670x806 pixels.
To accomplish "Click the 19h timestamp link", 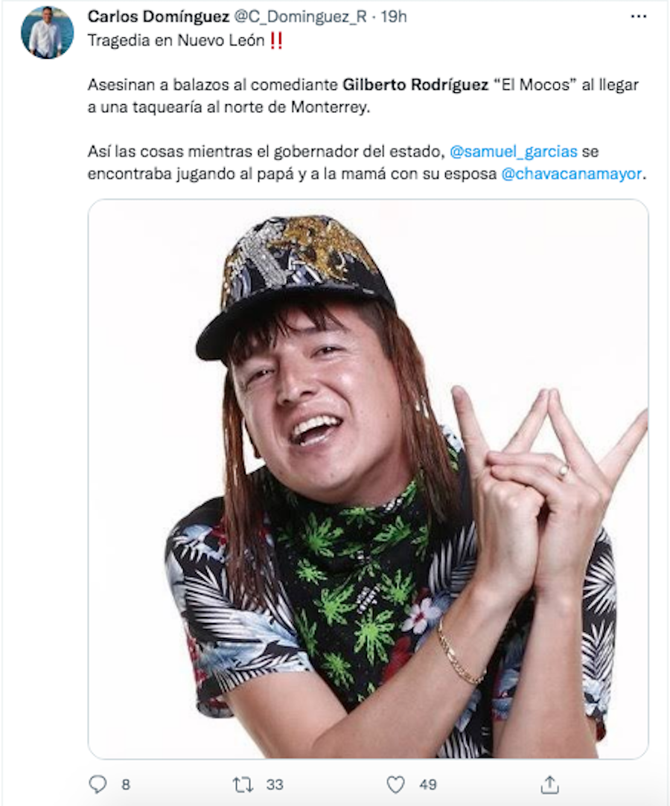I will [x=394, y=16].
